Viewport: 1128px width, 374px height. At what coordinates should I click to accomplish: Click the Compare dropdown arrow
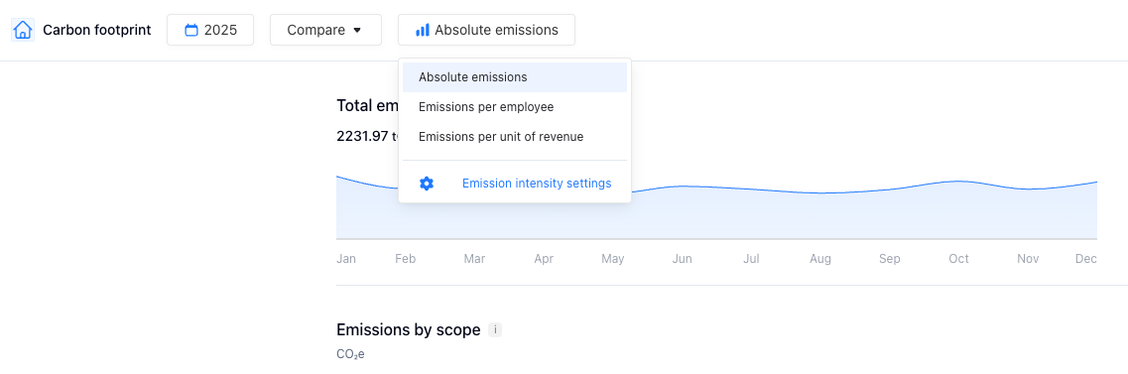coord(357,31)
